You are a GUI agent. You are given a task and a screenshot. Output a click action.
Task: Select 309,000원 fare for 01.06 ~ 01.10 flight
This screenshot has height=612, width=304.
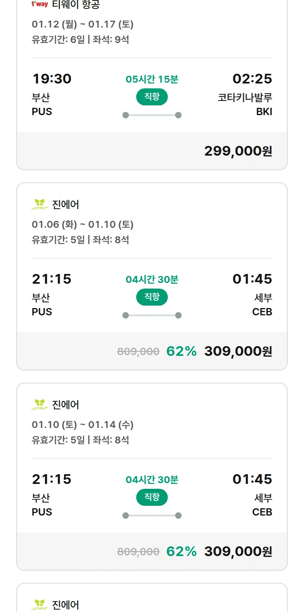click(238, 351)
